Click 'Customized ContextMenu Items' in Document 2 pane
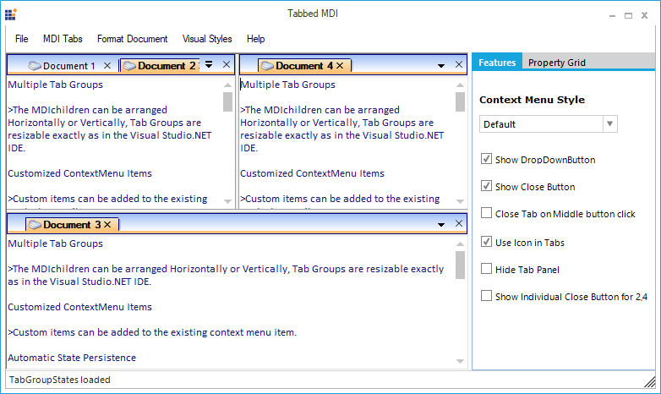Image resolution: width=661 pixels, height=394 pixels. pyautogui.click(x=79, y=173)
